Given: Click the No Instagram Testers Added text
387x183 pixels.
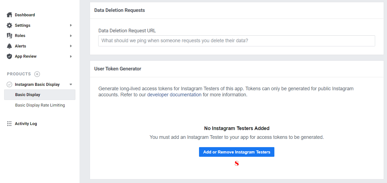Looking at the screenshot, I should click(237, 128).
